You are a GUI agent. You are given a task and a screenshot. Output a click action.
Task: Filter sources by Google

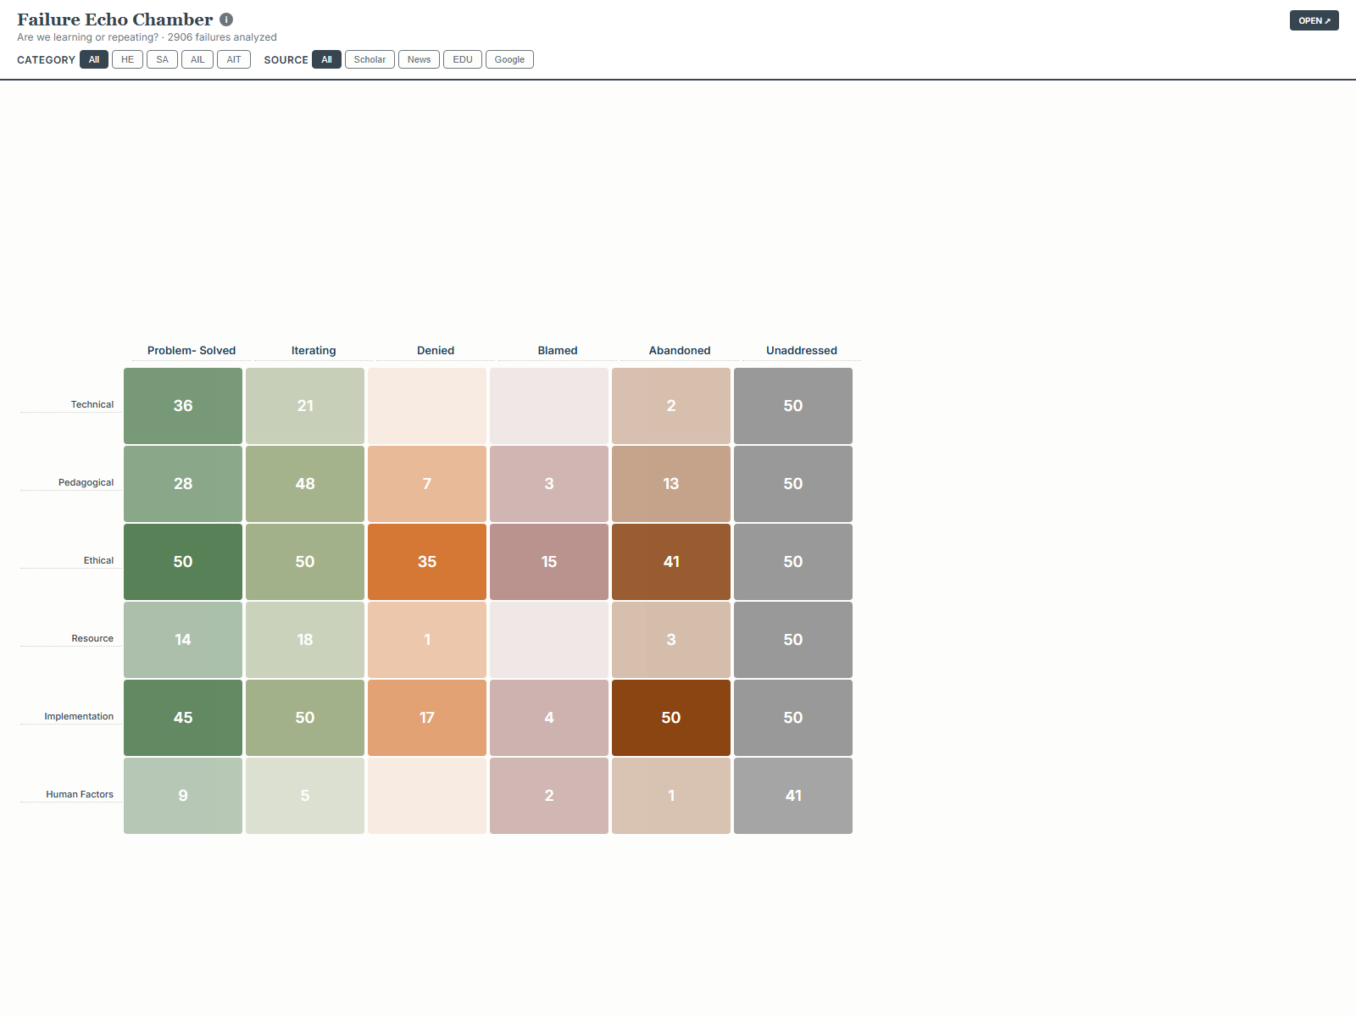[x=509, y=59]
